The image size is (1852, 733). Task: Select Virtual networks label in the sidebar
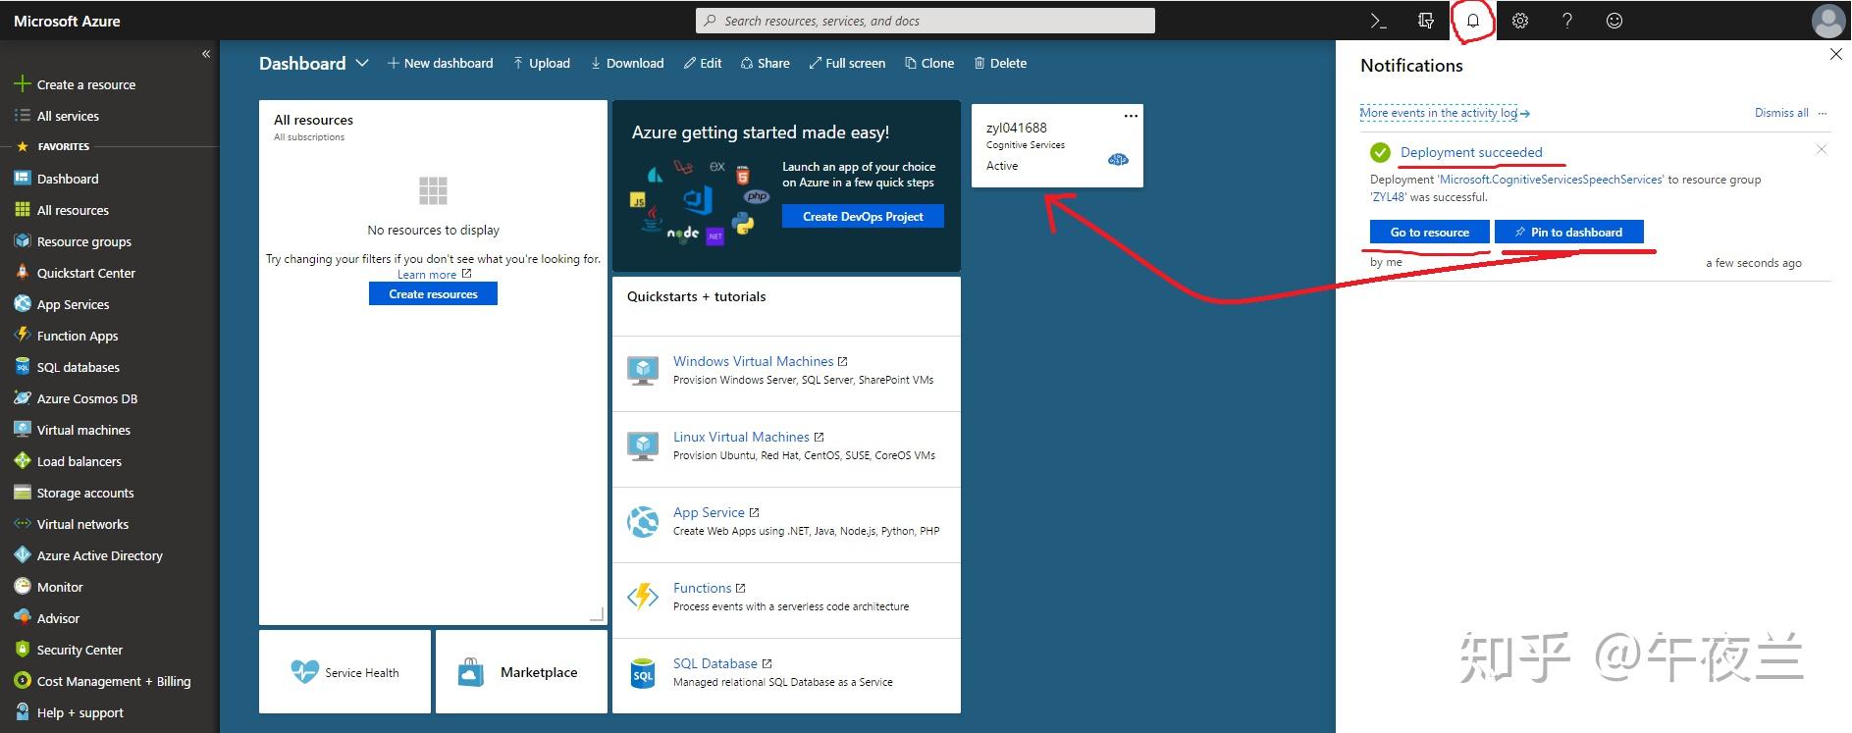pos(82,524)
